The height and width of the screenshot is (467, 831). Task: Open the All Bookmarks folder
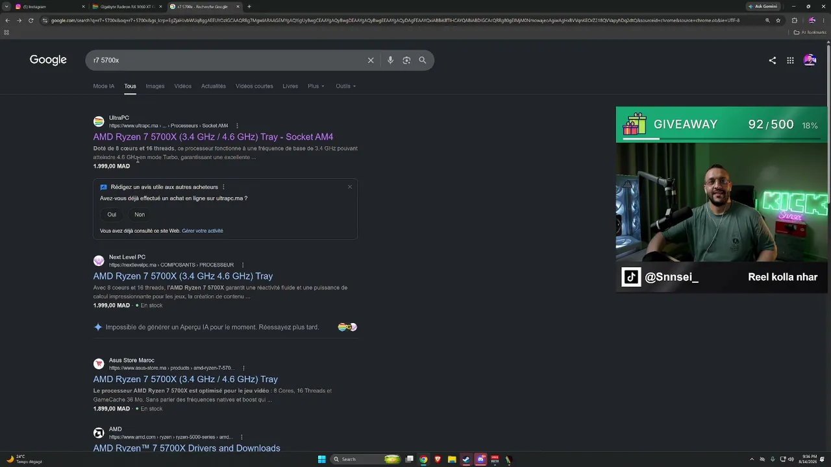click(810, 32)
